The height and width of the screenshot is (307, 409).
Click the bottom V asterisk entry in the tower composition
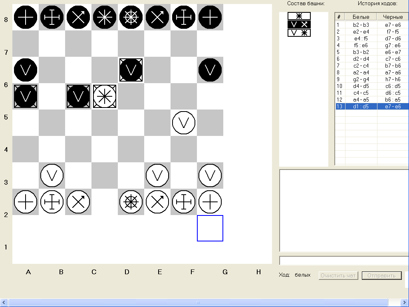[x=299, y=33]
